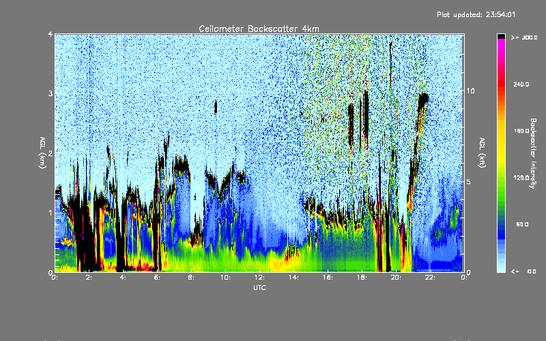Click the "180.0" colorbar value
Image resolution: width=546 pixels, height=341 pixels.
(x=521, y=131)
